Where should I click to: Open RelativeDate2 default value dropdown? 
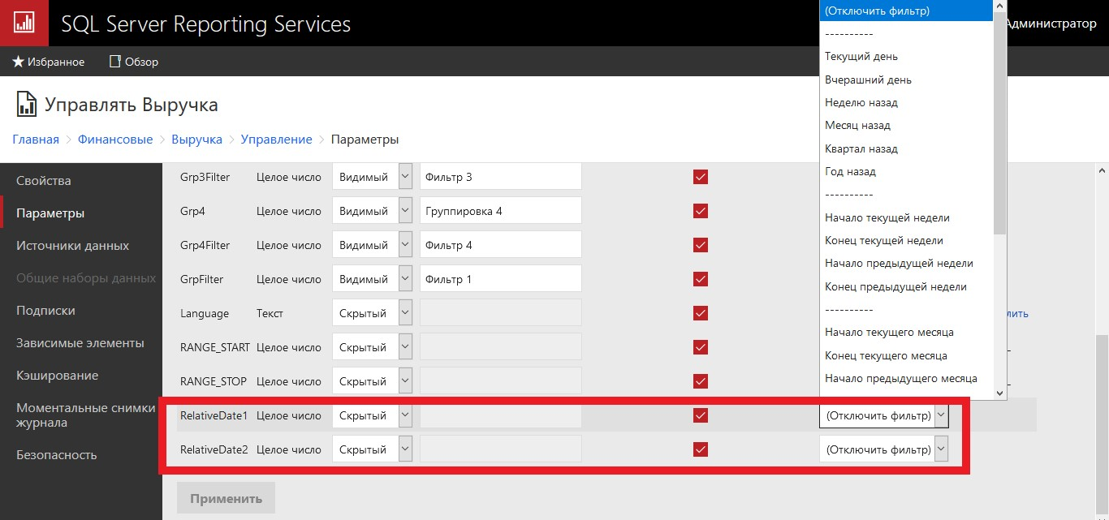(x=883, y=449)
